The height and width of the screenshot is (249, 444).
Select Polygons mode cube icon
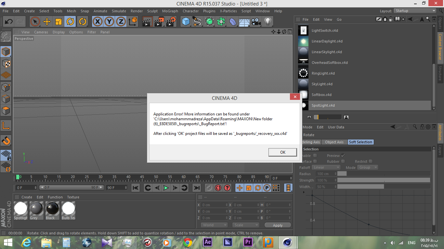(x=6, y=111)
